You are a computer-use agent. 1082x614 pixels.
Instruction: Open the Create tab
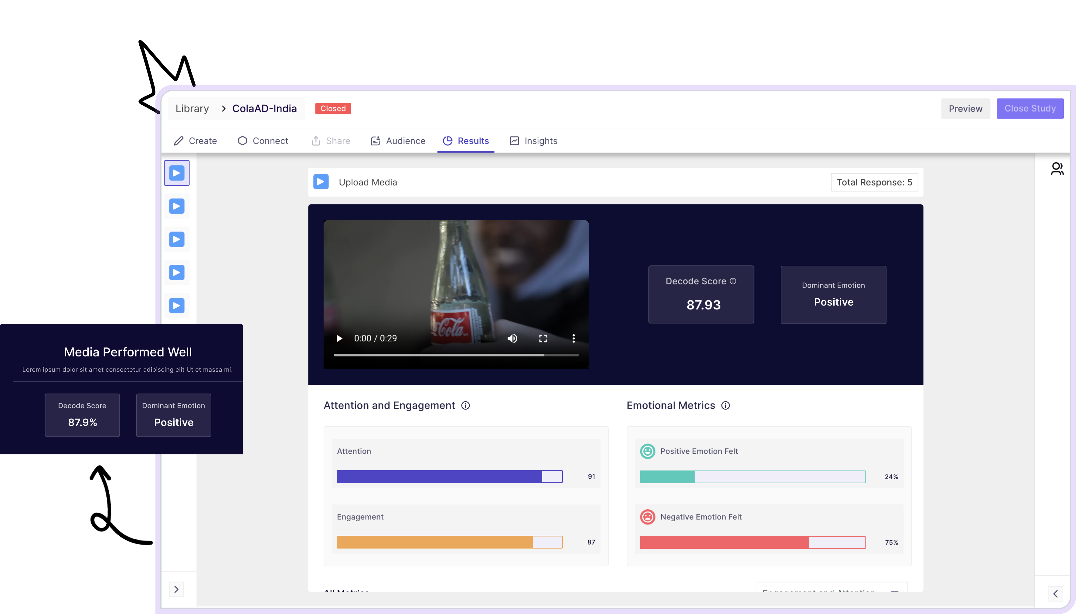click(196, 141)
